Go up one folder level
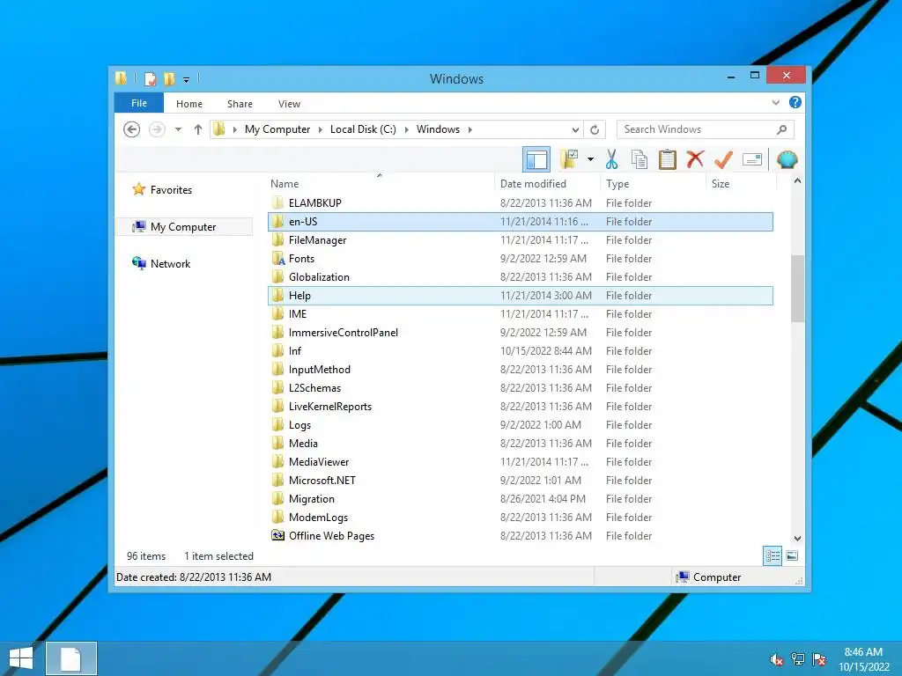 [x=198, y=129]
